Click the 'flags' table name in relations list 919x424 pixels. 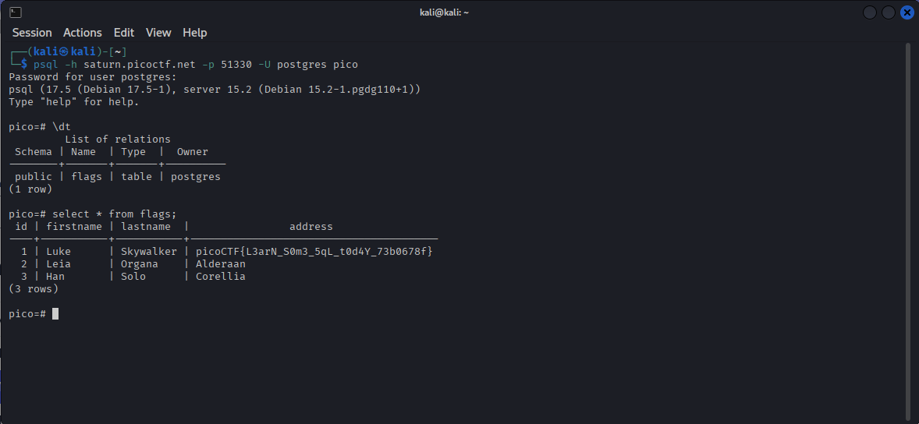(x=87, y=177)
